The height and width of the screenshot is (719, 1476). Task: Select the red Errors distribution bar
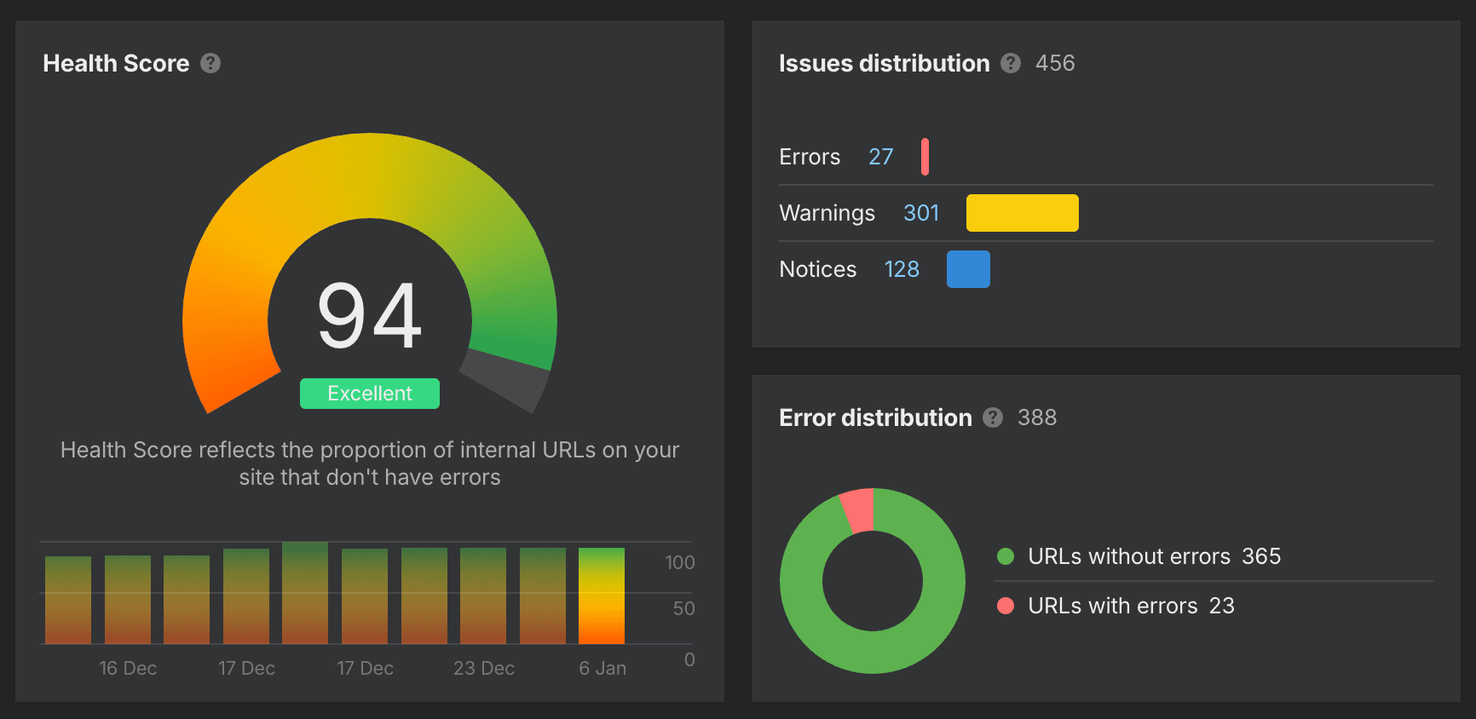pyautogui.click(x=925, y=157)
